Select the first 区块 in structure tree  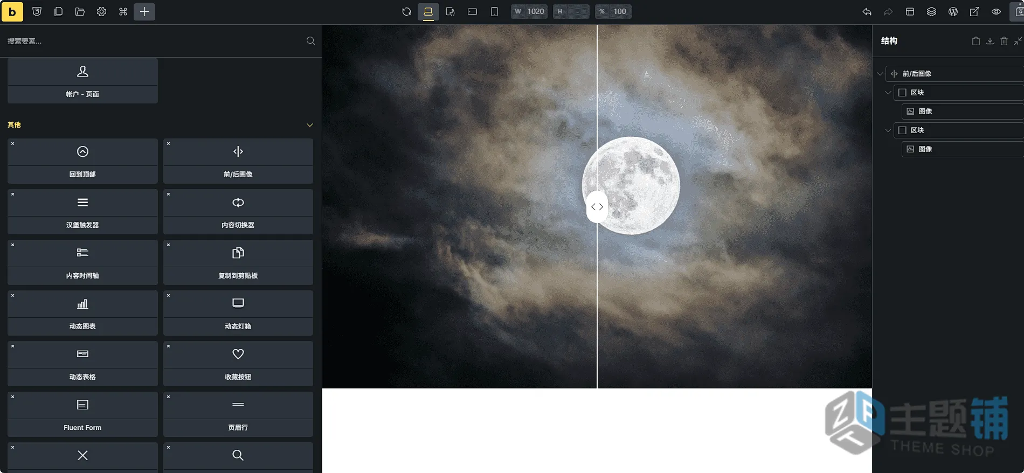(959, 93)
